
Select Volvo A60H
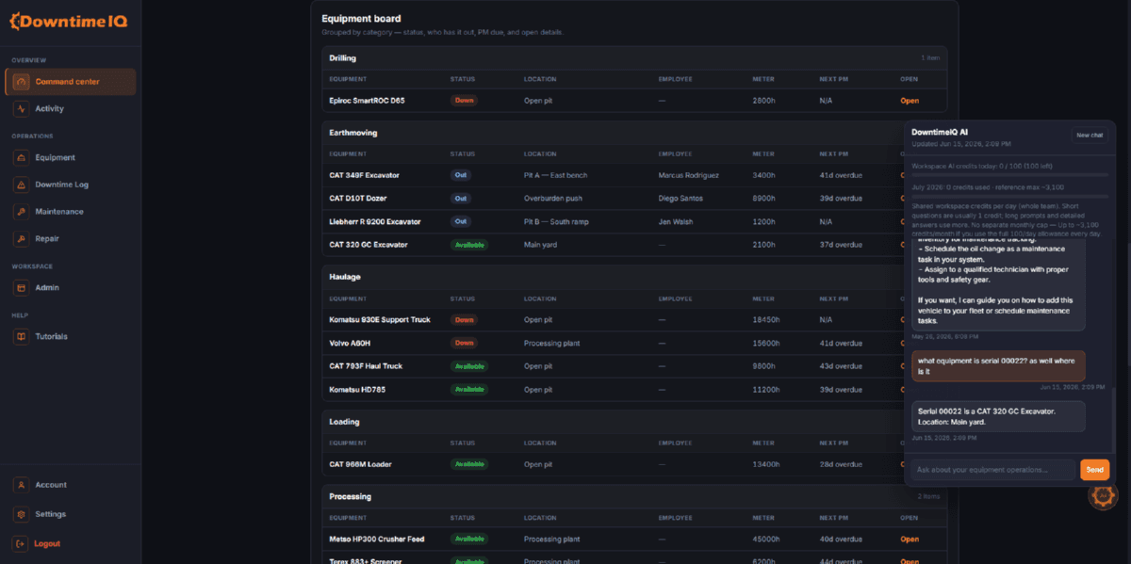tap(350, 343)
